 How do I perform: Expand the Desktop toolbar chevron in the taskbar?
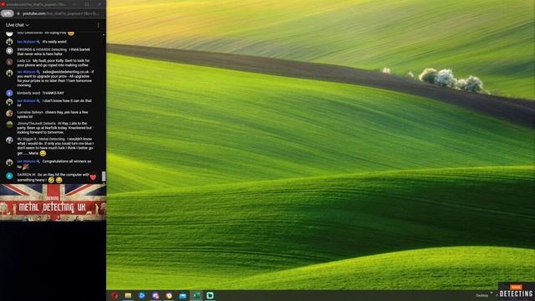(492, 293)
